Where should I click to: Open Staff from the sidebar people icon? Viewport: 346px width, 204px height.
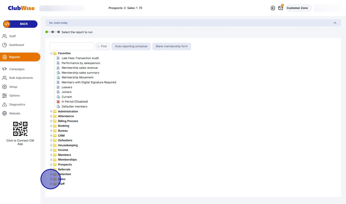pos(4,36)
